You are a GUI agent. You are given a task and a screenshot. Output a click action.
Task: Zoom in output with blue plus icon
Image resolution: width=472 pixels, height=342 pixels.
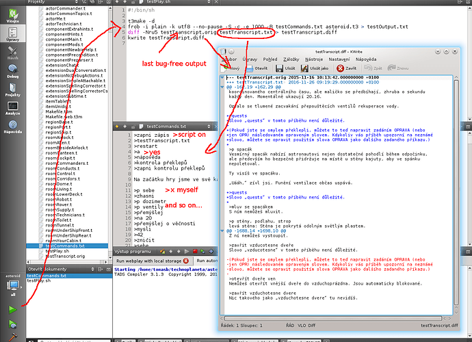click(x=211, y=252)
